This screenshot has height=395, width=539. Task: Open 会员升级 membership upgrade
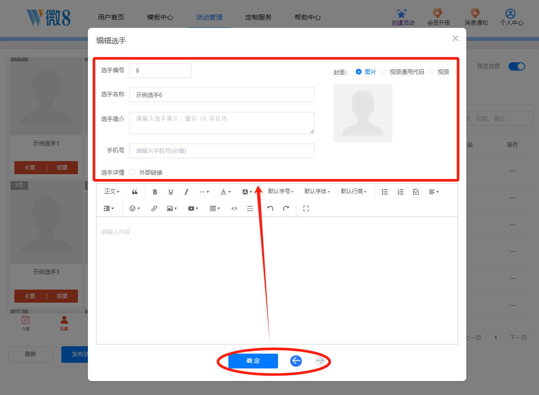coord(439,17)
